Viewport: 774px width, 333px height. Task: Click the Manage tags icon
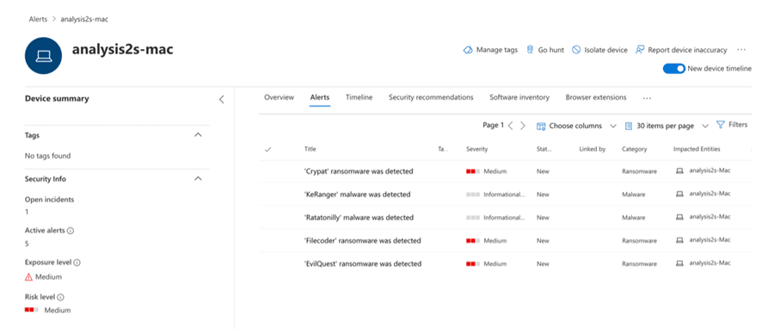pos(468,50)
